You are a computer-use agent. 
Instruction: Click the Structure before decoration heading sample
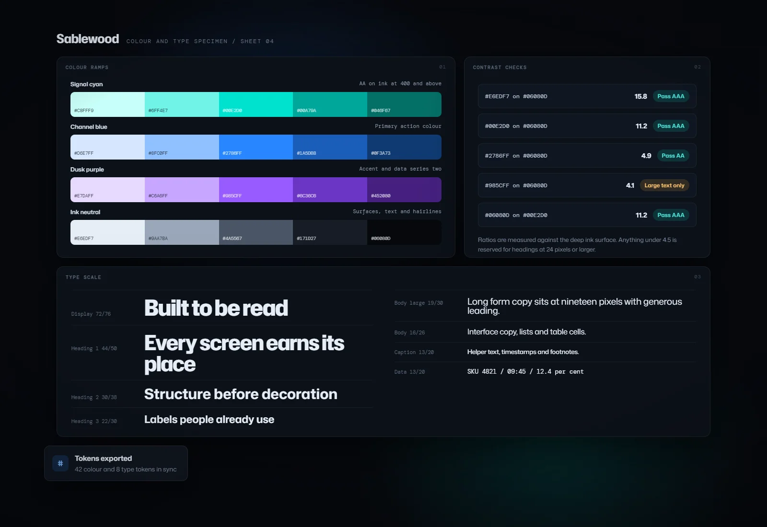tap(241, 394)
